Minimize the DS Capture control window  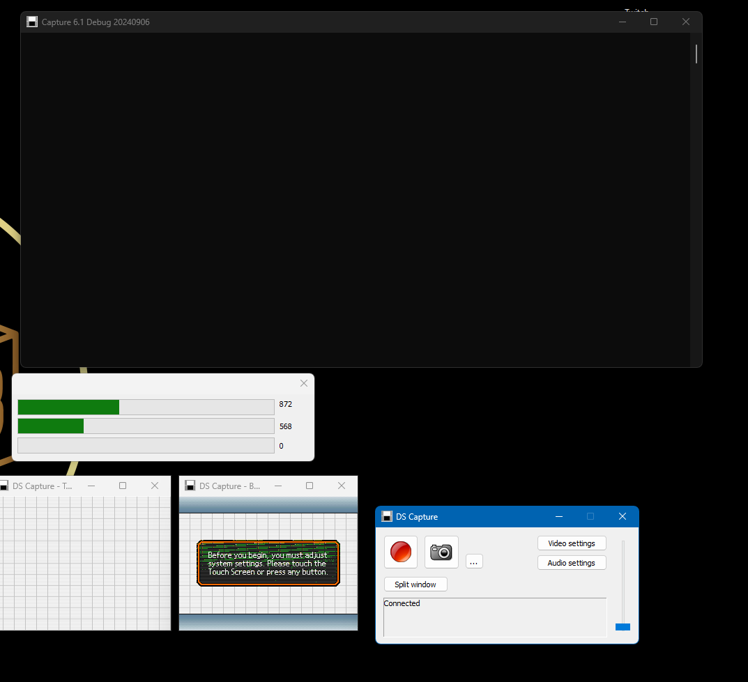[x=559, y=517]
